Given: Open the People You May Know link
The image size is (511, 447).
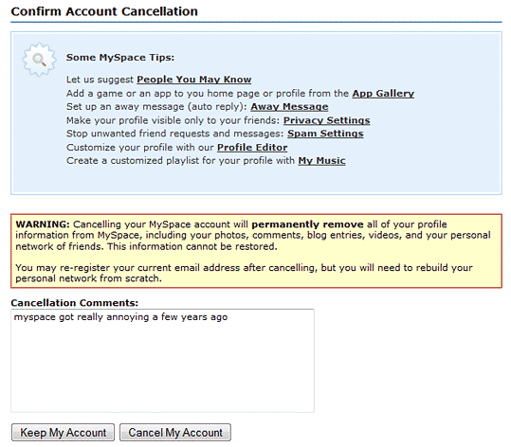Looking at the screenshot, I should [194, 80].
